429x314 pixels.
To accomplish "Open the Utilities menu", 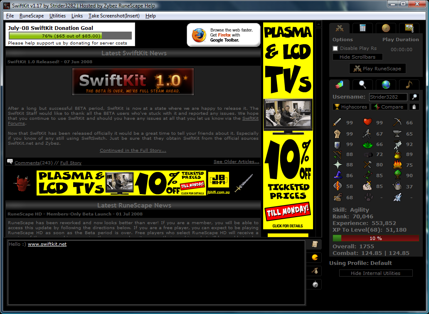I will [57, 16].
